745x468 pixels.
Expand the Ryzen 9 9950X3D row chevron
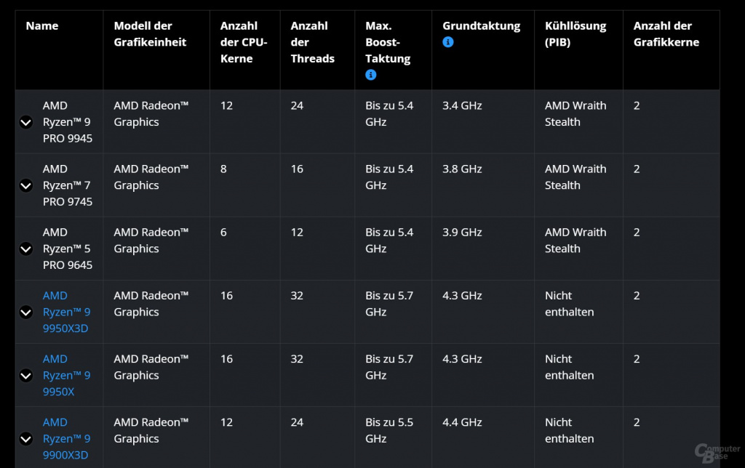[x=26, y=312]
